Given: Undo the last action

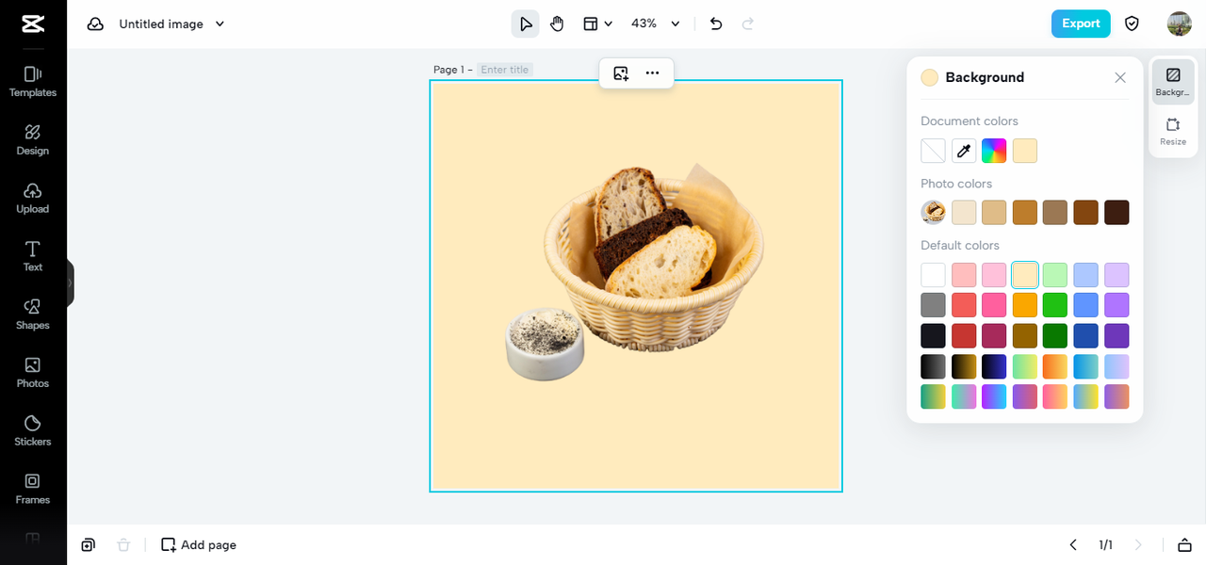Looking at the screenshot, I should coord(716,24).
